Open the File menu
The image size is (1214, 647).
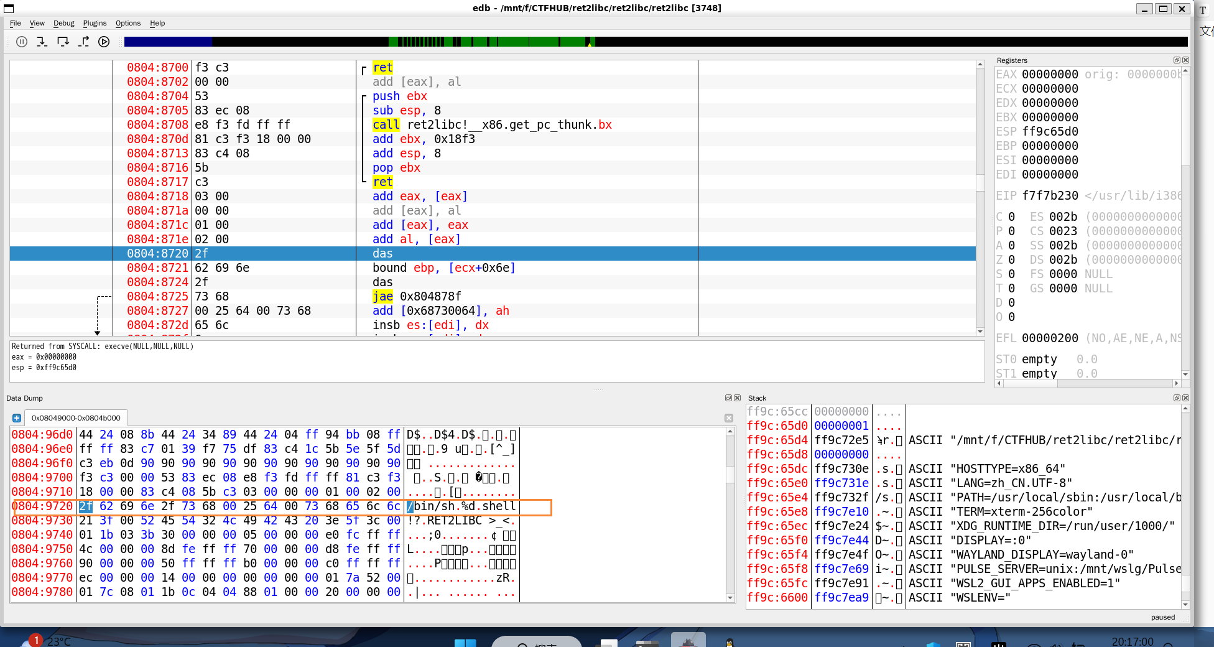[16, 23]
